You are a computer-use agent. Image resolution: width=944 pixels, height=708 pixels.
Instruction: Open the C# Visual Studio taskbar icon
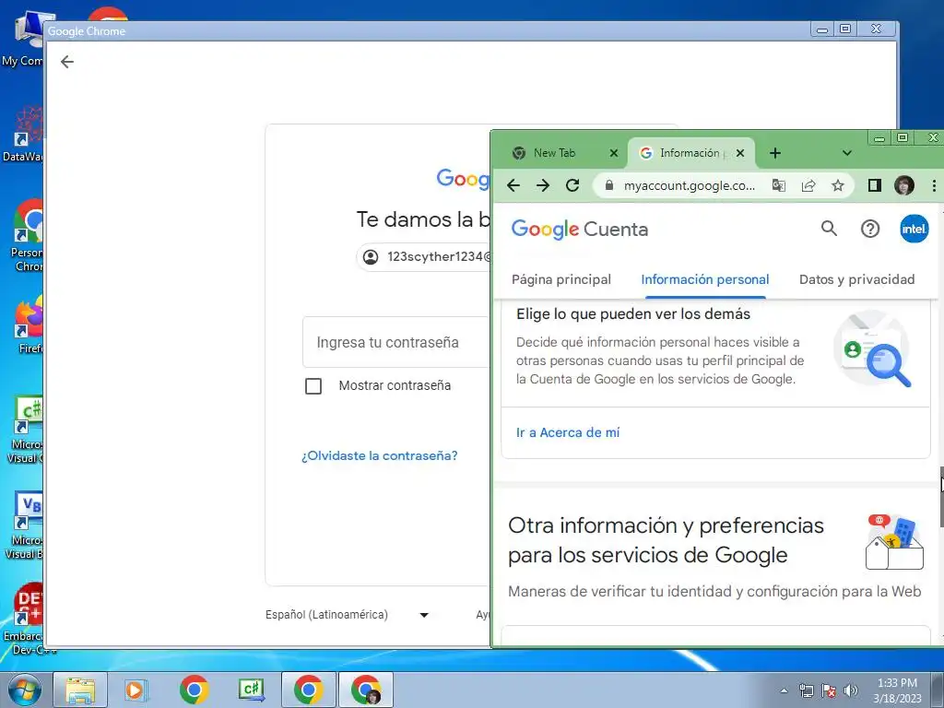251,690
